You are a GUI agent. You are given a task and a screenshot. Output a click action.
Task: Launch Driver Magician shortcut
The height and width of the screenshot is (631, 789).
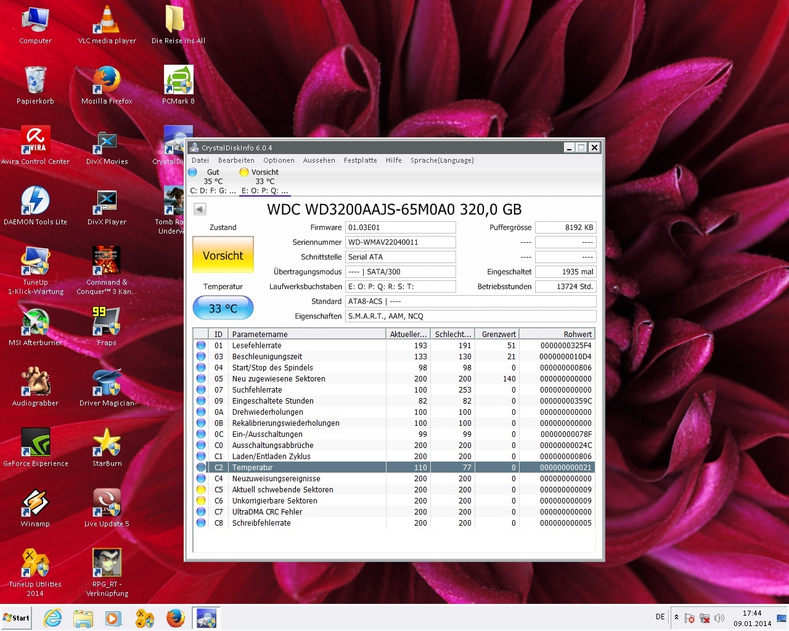(x=107, y=387)
